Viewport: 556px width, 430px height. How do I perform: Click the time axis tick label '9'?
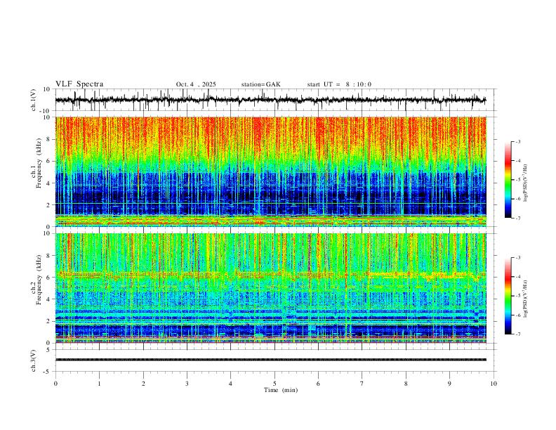[x=449, y=384]
